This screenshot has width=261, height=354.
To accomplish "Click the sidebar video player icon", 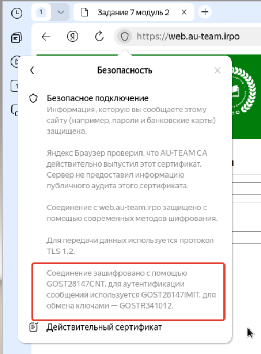I will tap(15, 62).
